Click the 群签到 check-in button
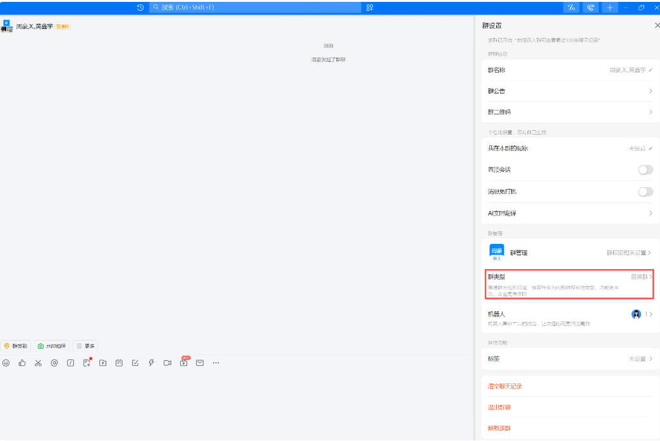 [x=16, y=346]
